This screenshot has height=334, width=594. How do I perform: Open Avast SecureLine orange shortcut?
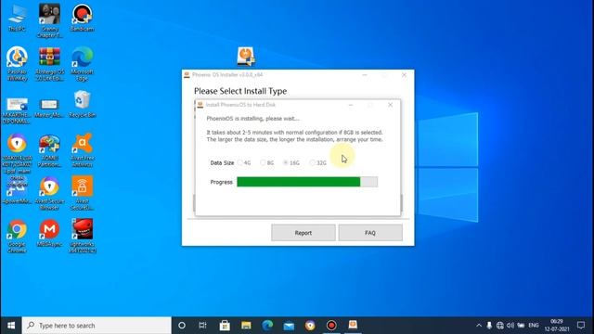[83, 193]
